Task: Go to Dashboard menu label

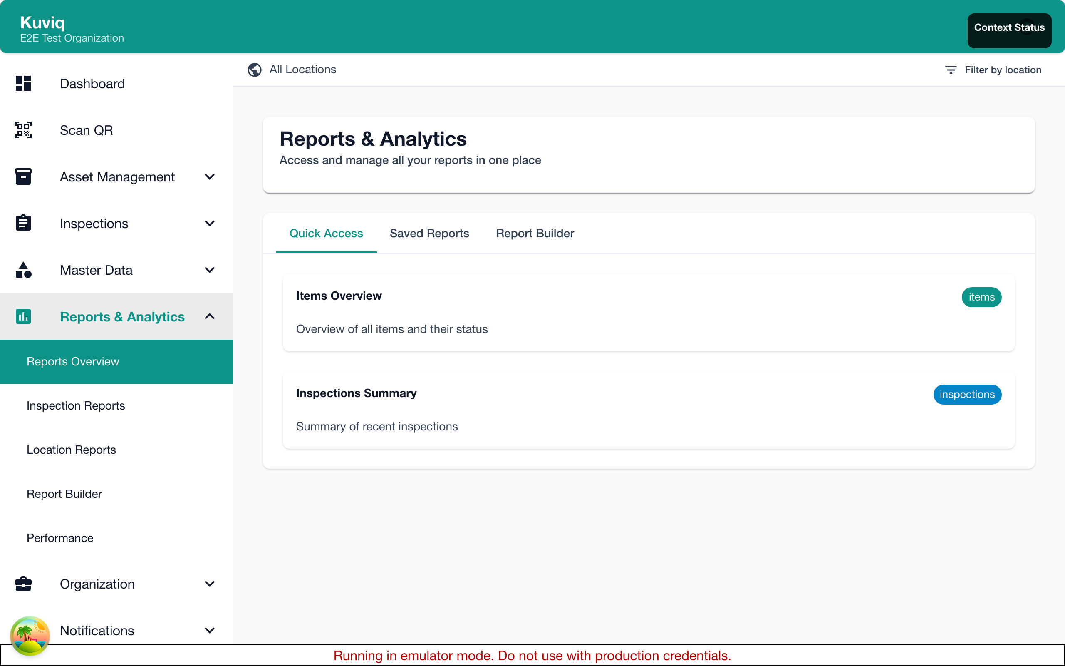Action: click(92, 84)
